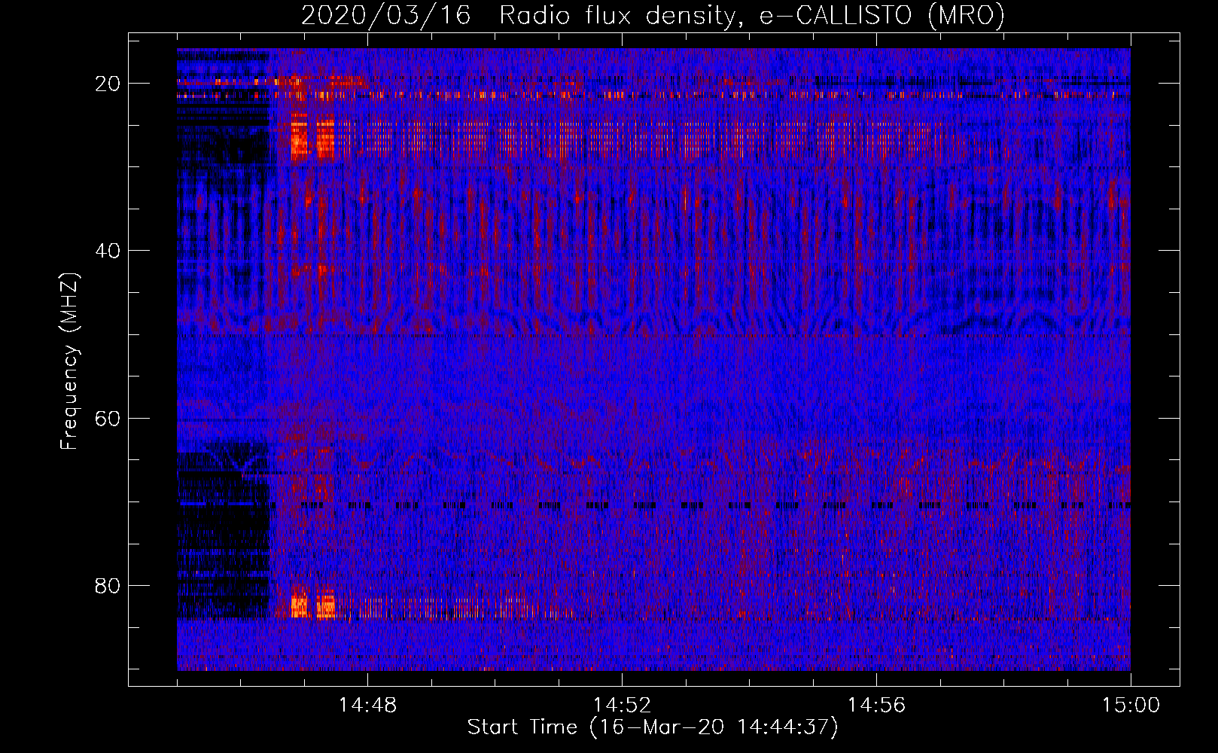This screenshot has width=1218, height=753.
Task: Select the 14:56 time tick label
Action: point(876,706)
